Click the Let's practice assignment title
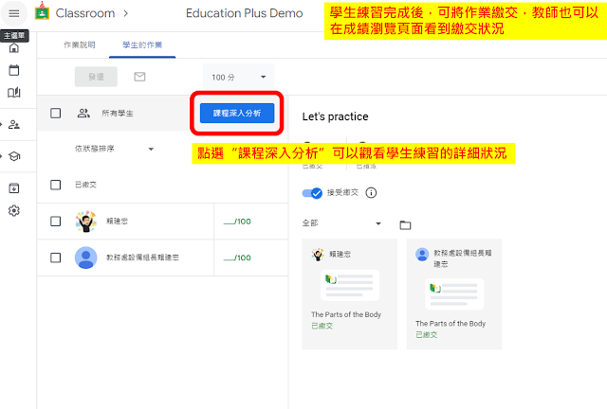Viewport: 607px width, 409px height. pyautogui.click(x=335, y=116)
